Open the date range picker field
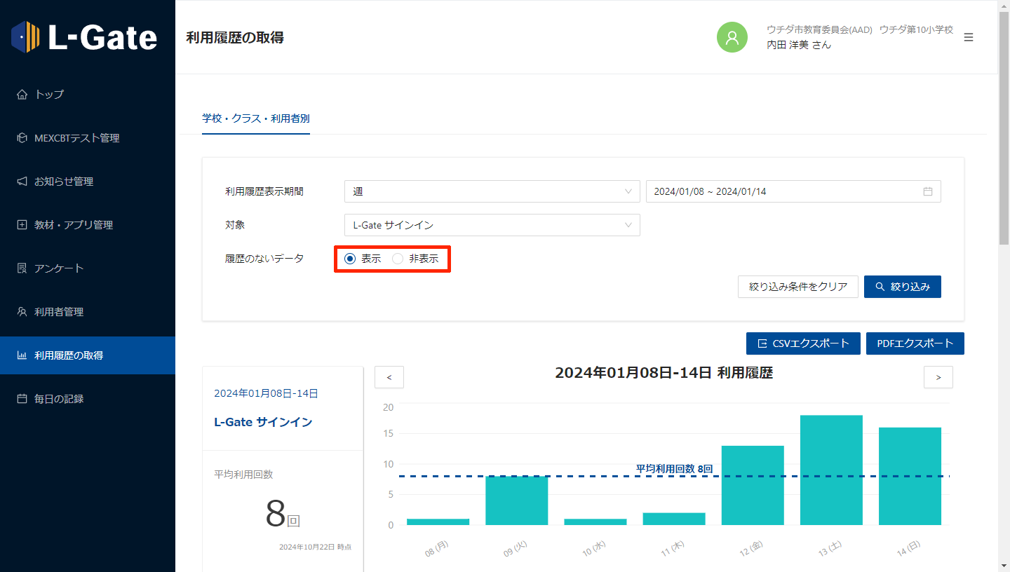 pos(793,191)
